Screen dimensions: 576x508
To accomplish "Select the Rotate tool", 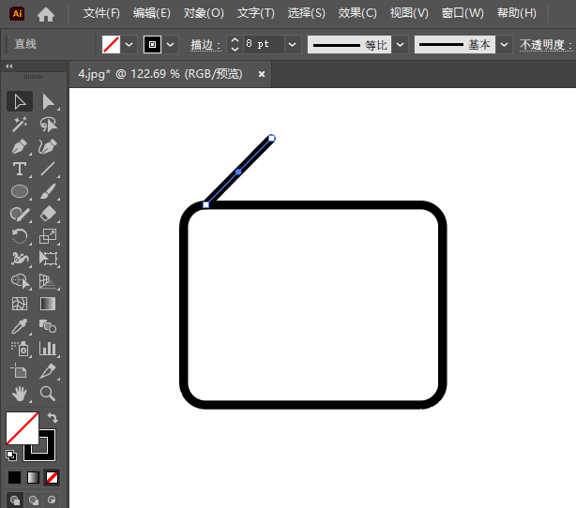I will click(x=20, y=236).
